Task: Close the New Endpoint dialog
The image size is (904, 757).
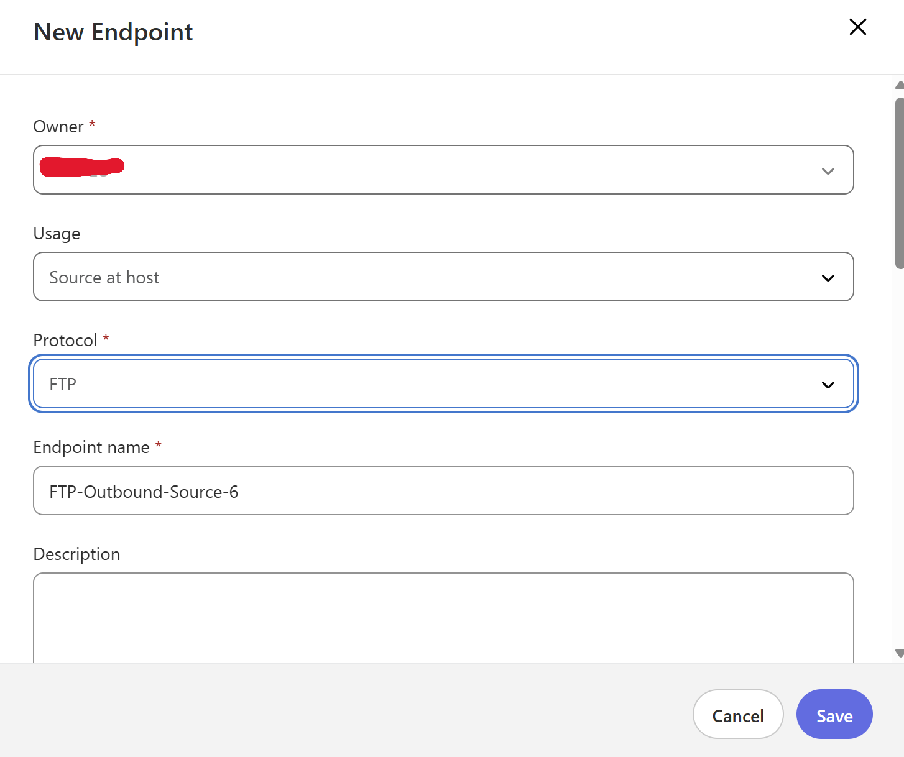Action: point(857,27)
